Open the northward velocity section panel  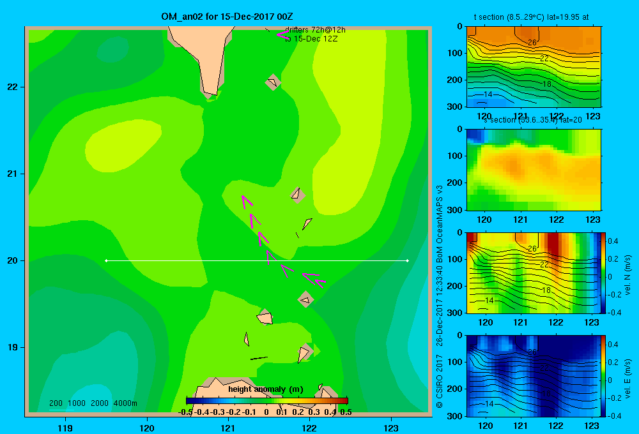pos(534,273)
